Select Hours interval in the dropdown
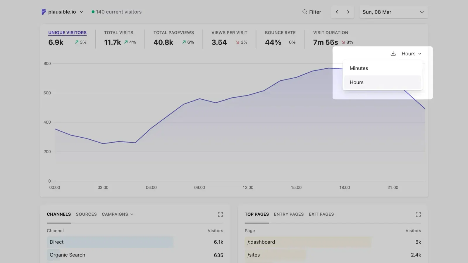The width and height of the screenshot is (468, 263). pos(356,82)
